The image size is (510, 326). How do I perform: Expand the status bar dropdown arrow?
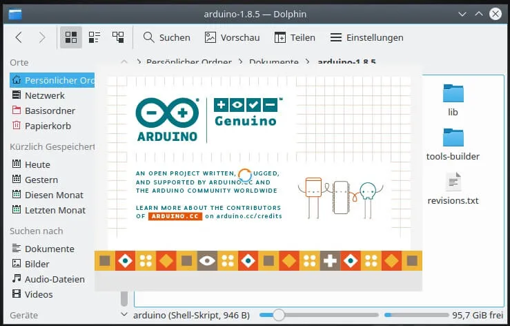[124, 315]
